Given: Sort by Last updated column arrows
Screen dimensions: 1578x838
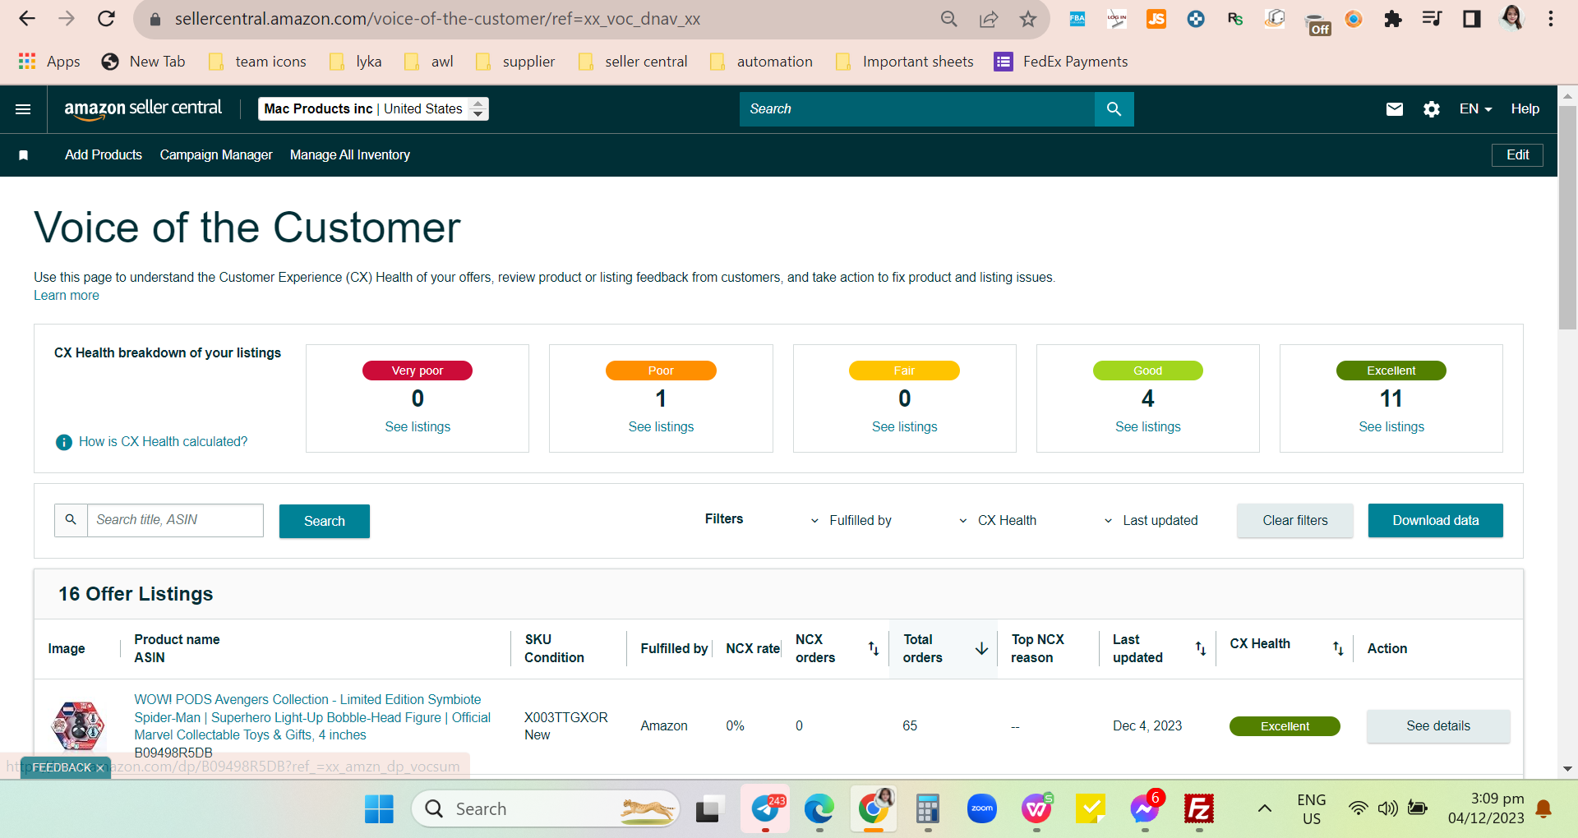Looking at the screenshot, I should 1201,649.
